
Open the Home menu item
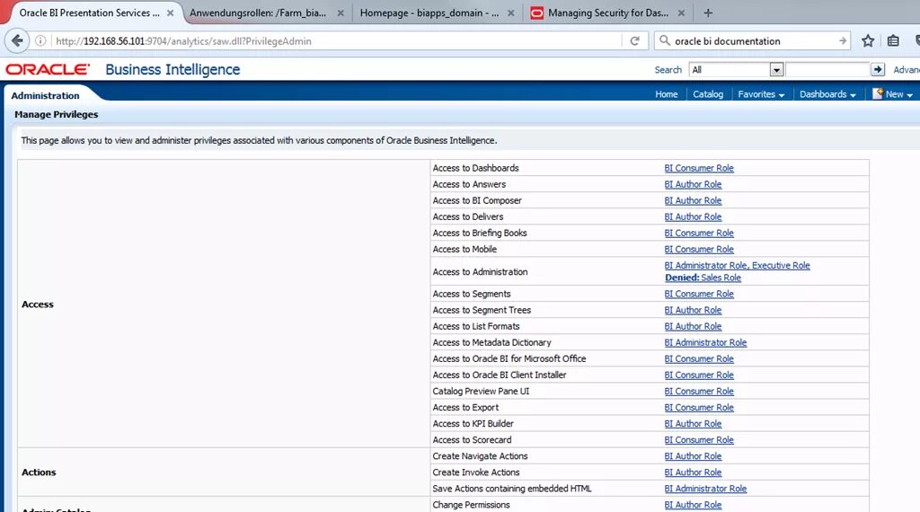(x=666, y=94)
